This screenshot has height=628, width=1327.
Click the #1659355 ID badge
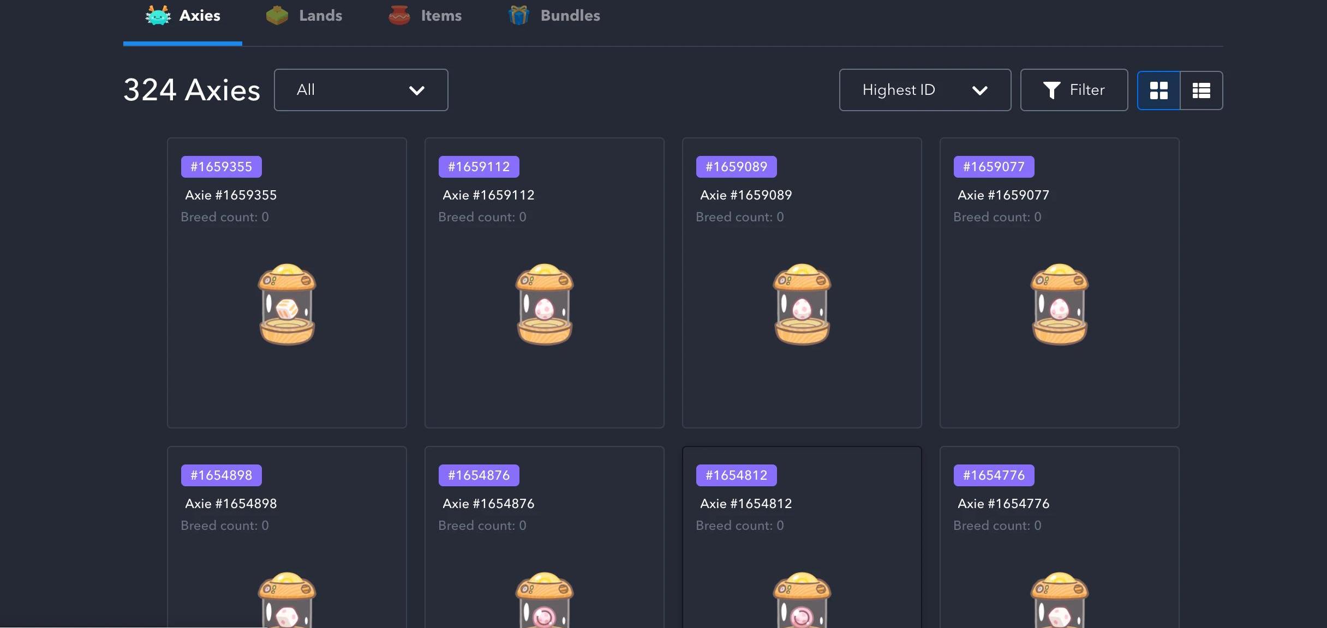click(222, 167)
